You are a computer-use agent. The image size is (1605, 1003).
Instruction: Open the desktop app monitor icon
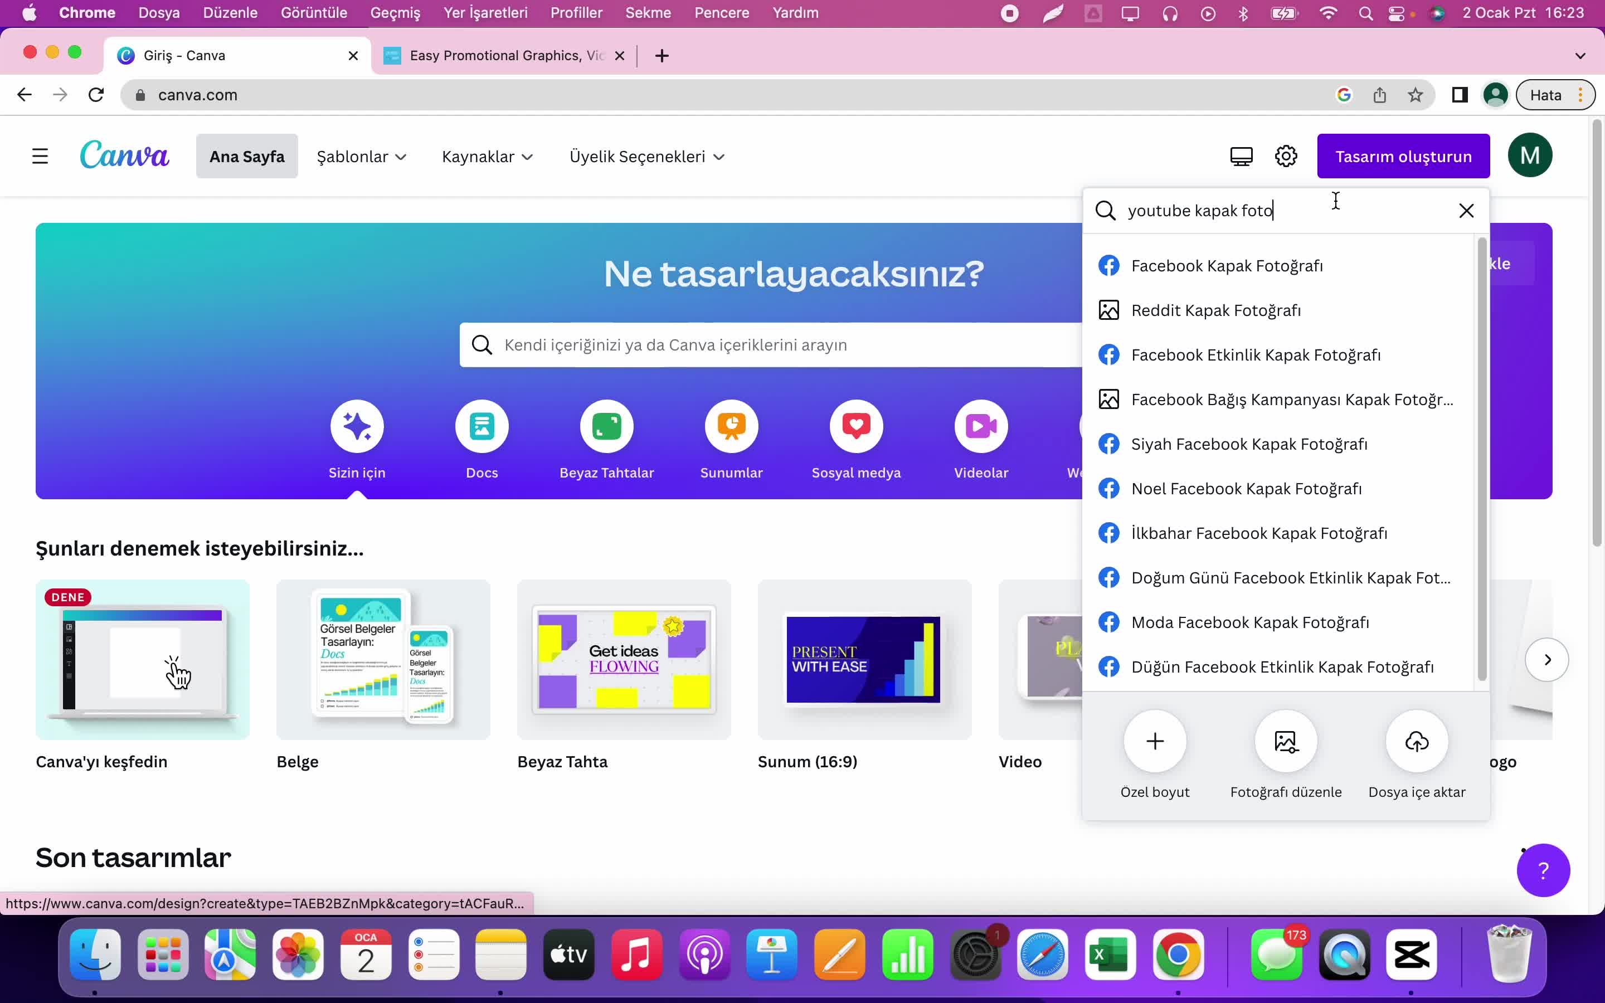tap(1241, 157)
